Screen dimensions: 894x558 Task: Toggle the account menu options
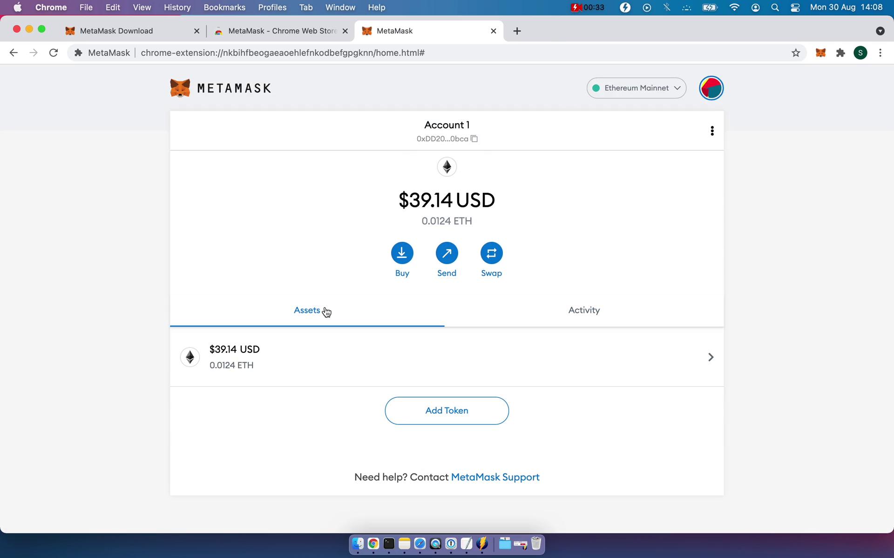(712, 131)
